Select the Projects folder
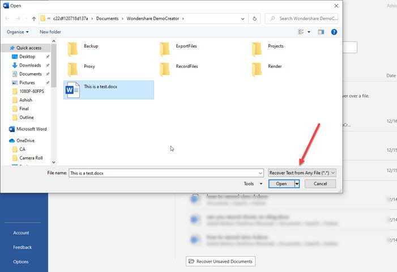Image resolution: width=397 pixels, height=272 pixels. (x=268, y=49)
